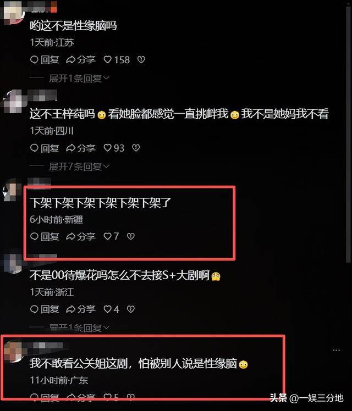Expand replies under the Zhejiang comment
The image size is (352, 411).
79,327
